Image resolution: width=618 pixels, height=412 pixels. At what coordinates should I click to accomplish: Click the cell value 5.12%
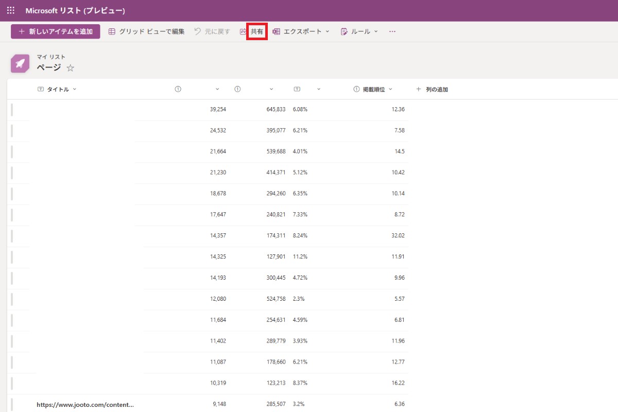click(300, 173)
